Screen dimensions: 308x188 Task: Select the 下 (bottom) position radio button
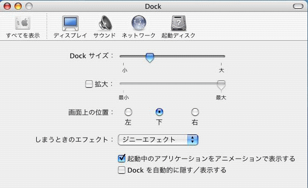coord(159,112)
